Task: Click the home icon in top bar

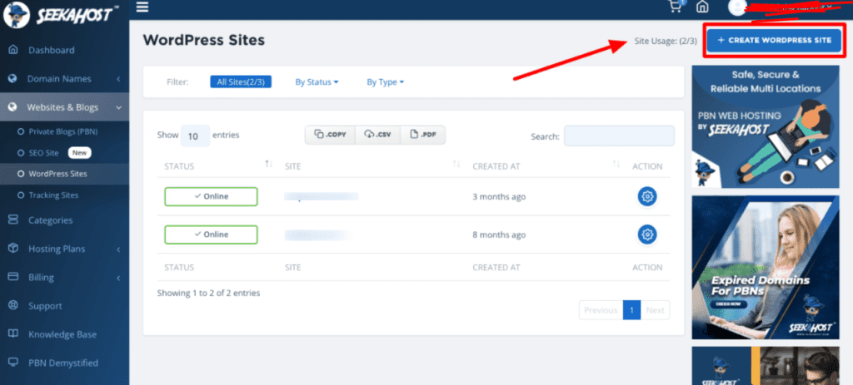Action: (x=702, y=7)
